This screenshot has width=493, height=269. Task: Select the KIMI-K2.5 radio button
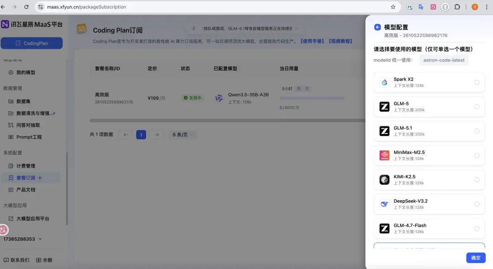[477, 180]
